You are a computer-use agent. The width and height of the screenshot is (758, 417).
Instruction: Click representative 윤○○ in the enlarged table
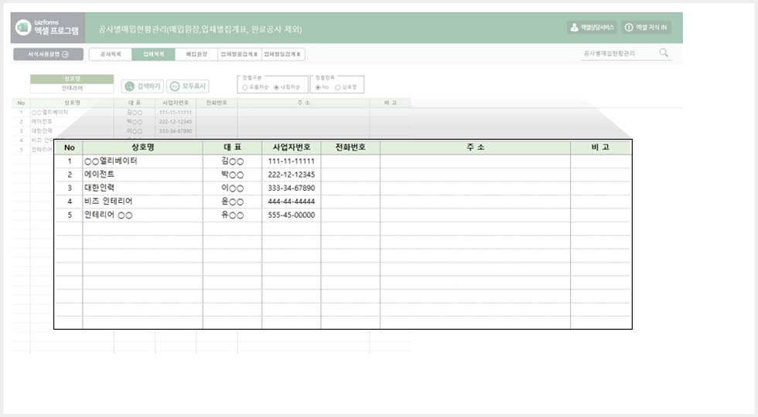click(x=233, y=202)
